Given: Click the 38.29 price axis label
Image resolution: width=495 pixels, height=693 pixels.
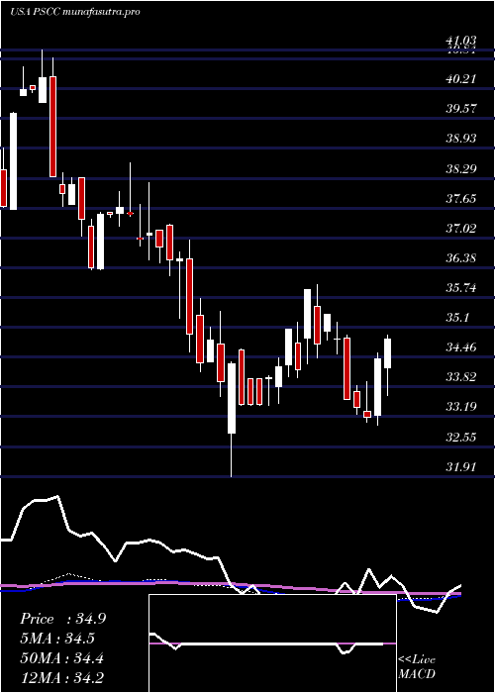Looking at the screenshot, I should [x=460, y=169].
